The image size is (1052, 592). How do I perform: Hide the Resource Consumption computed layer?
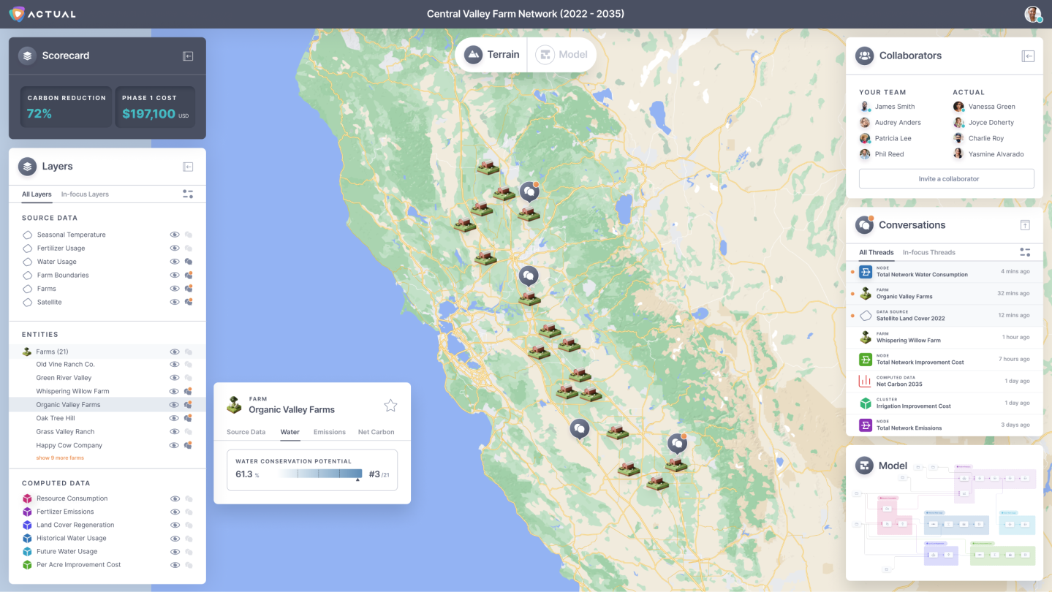175,498
